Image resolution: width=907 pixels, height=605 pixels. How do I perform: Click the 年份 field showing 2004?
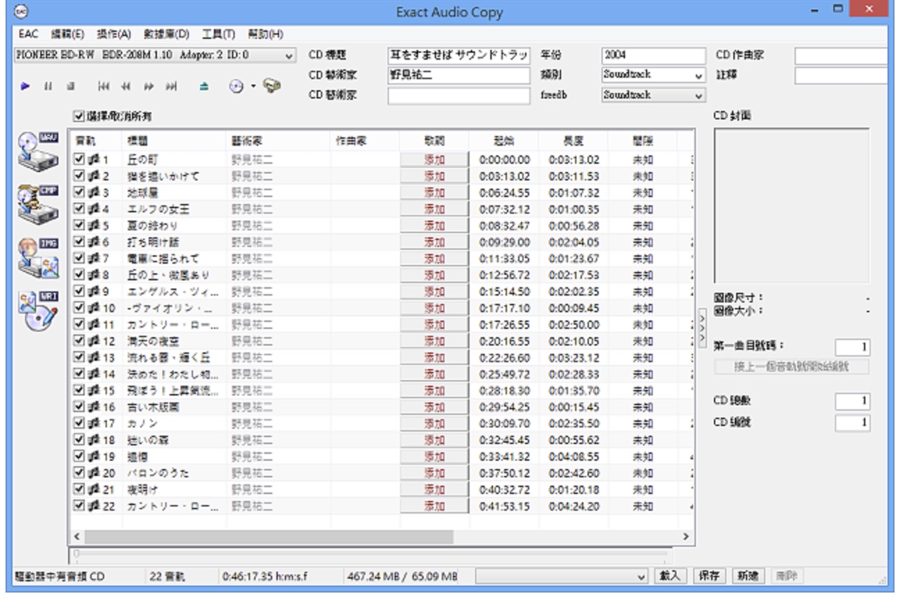pos(653,56)
